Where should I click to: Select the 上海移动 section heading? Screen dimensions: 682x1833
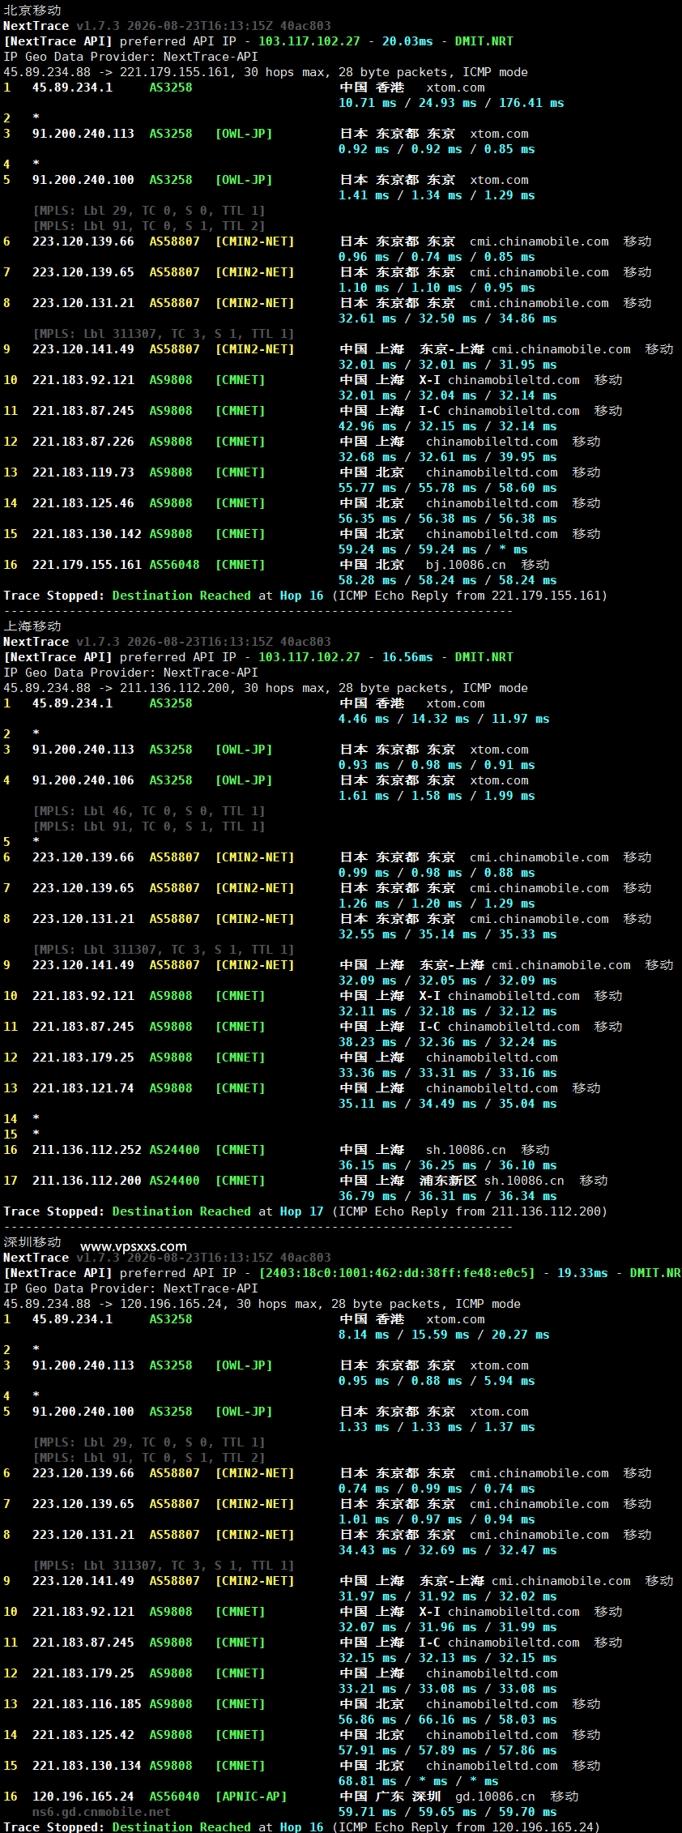click(x=32, y=626)
